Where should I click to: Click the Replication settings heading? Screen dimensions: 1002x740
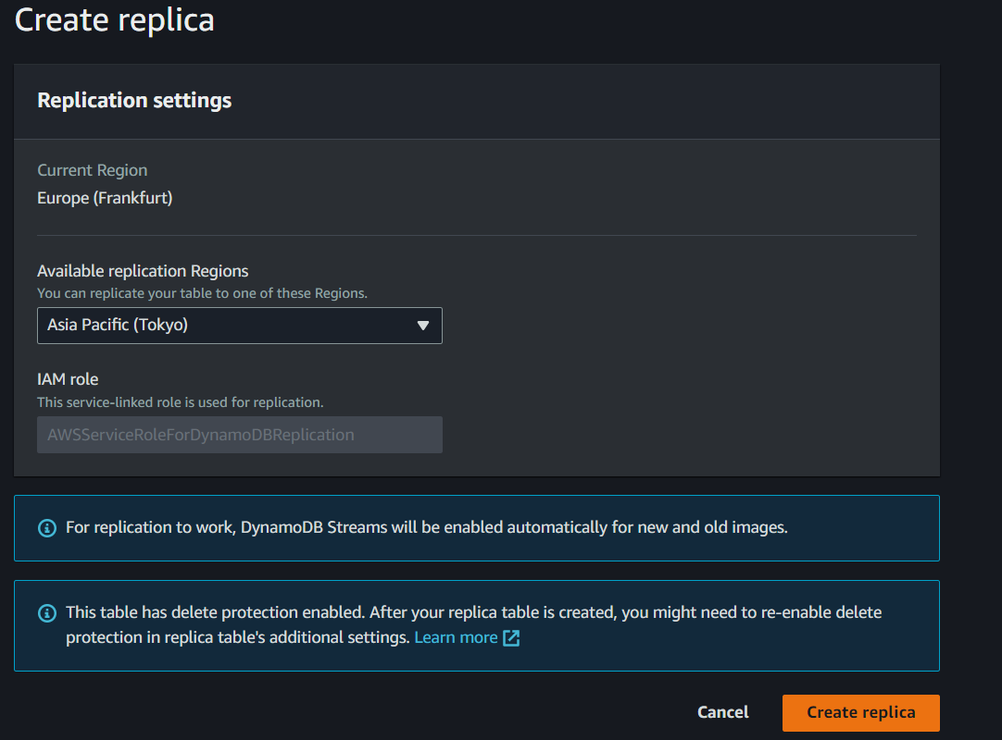point(134,100)
